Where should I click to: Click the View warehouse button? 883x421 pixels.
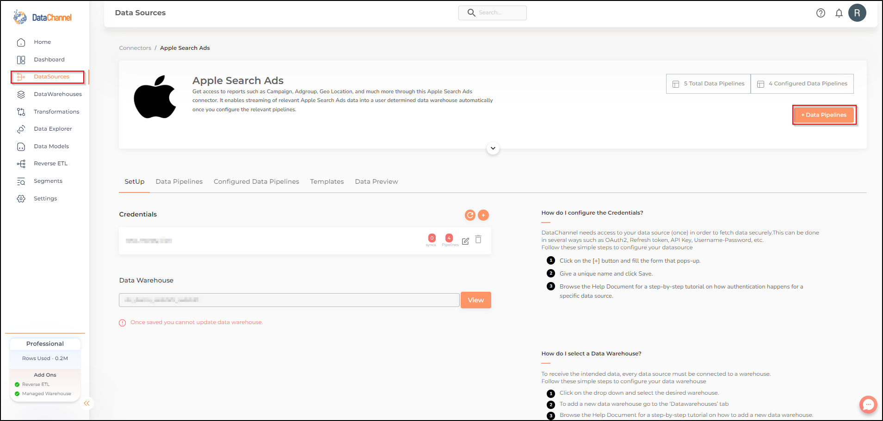pyautogui.click(x=476, y=300)
